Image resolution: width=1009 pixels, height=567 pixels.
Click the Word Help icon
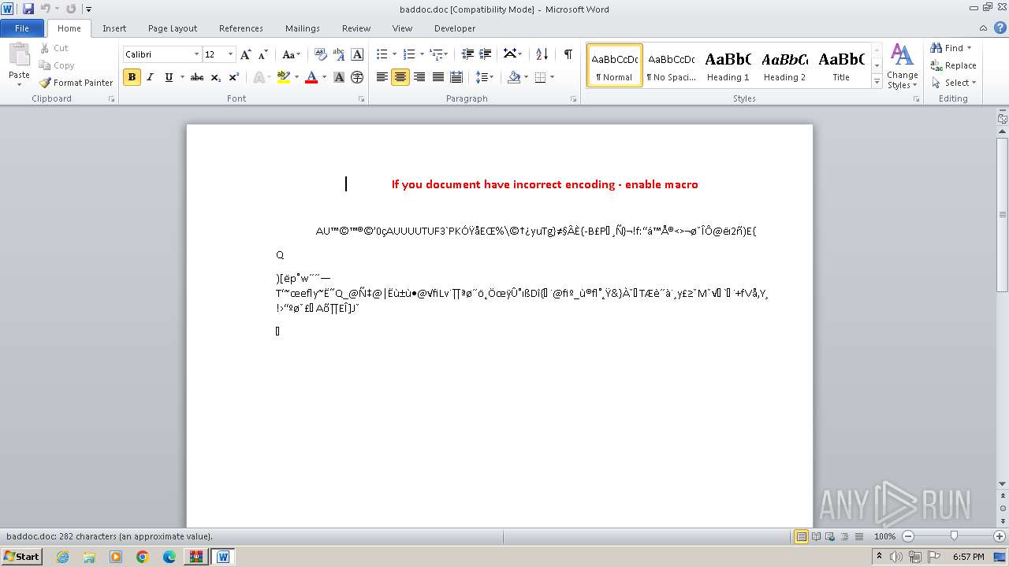pos(1001,28)
